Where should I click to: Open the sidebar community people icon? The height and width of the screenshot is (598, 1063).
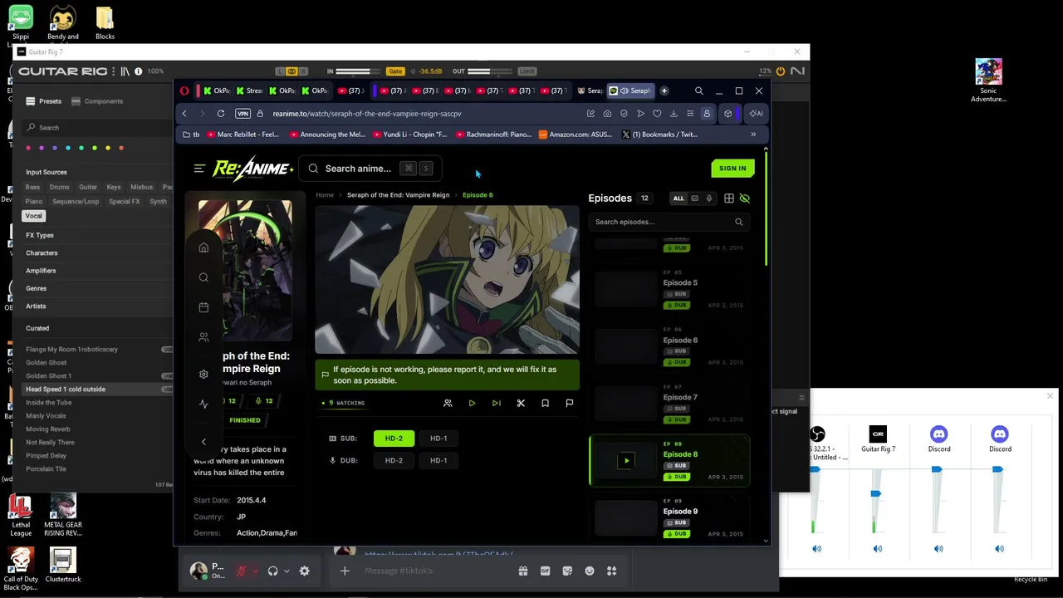pyautogui.click(x=203, y=337)
